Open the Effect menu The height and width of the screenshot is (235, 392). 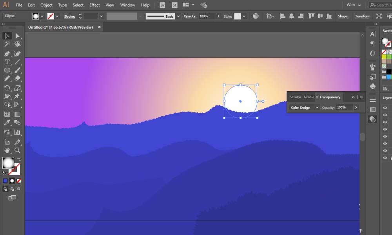click(94, 5)
